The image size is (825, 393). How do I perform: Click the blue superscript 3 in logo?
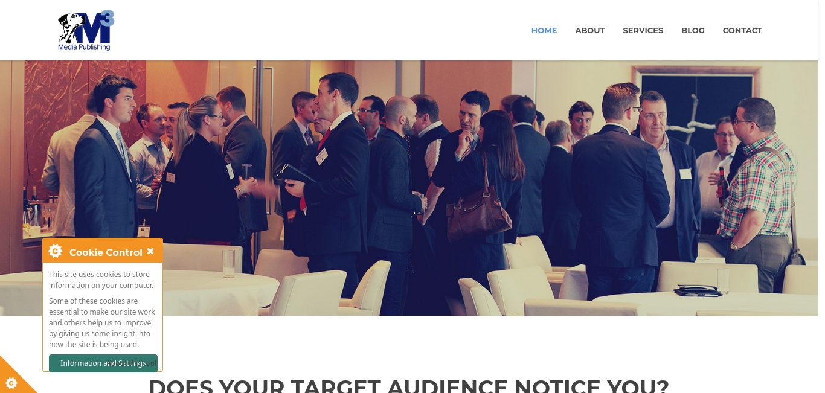(108, 18)
